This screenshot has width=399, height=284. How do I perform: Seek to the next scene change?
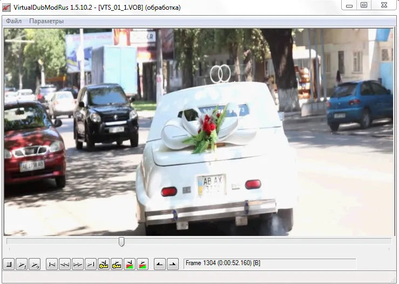pos(143,265)
